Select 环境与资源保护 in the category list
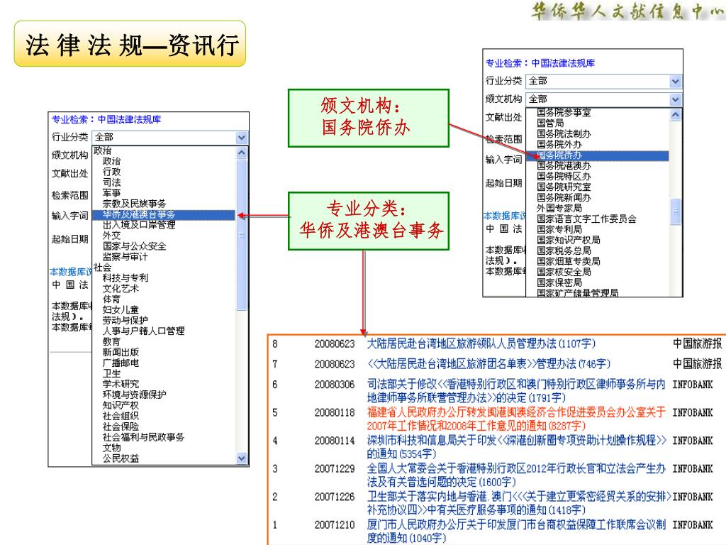 coord(134,395)
